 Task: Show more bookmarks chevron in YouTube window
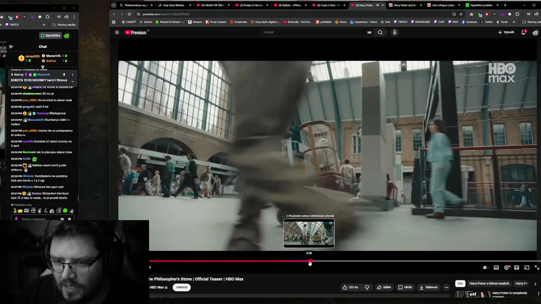click(x=514, y=22)
